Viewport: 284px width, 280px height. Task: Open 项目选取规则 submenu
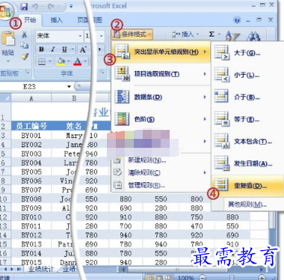pos(161,74)
